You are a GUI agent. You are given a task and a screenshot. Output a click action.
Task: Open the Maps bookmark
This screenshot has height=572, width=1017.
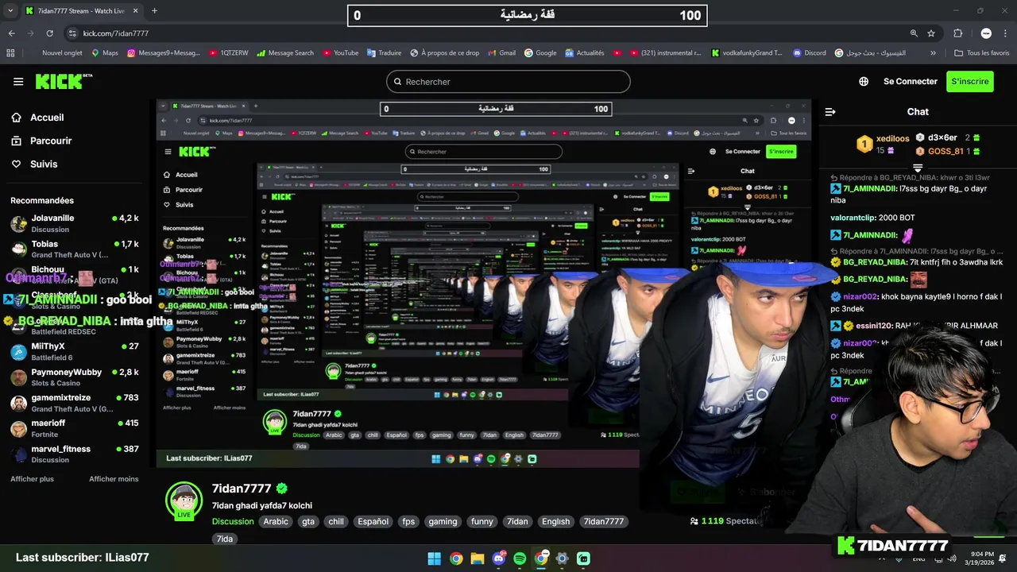105,53
